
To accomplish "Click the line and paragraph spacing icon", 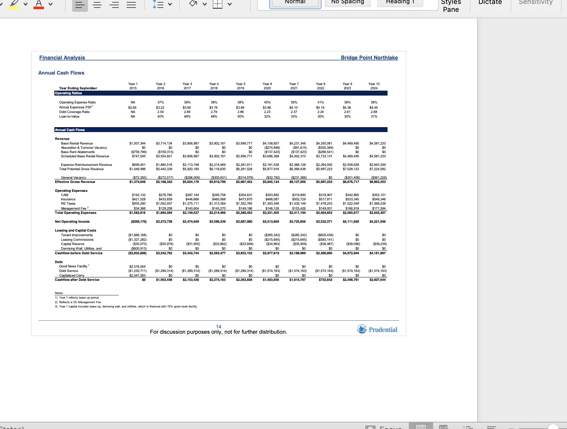I will (x=158, y=4).
